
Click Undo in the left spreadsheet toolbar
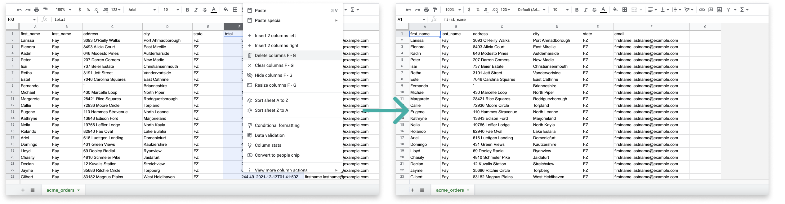[19, 10]
